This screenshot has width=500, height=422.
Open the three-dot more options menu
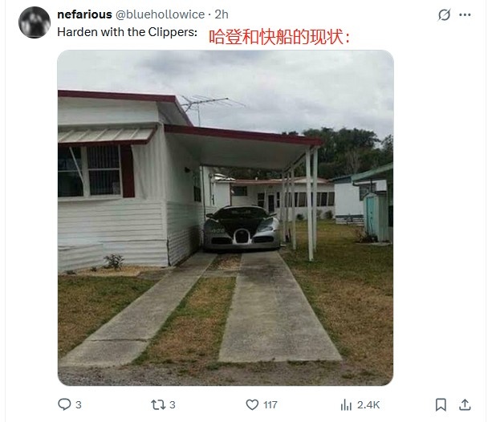465,14
